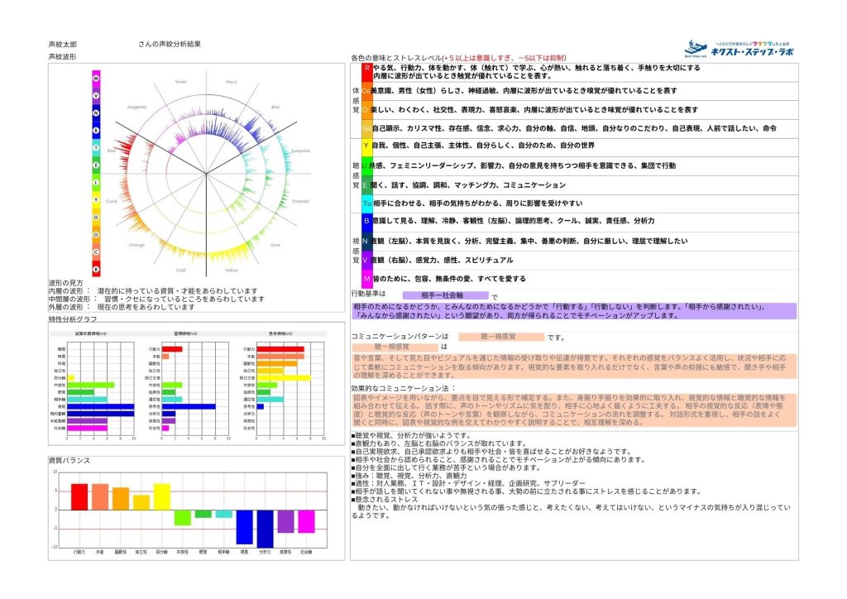
Task: Click the Turquoise label on waveform wheel
Action: 300,151
